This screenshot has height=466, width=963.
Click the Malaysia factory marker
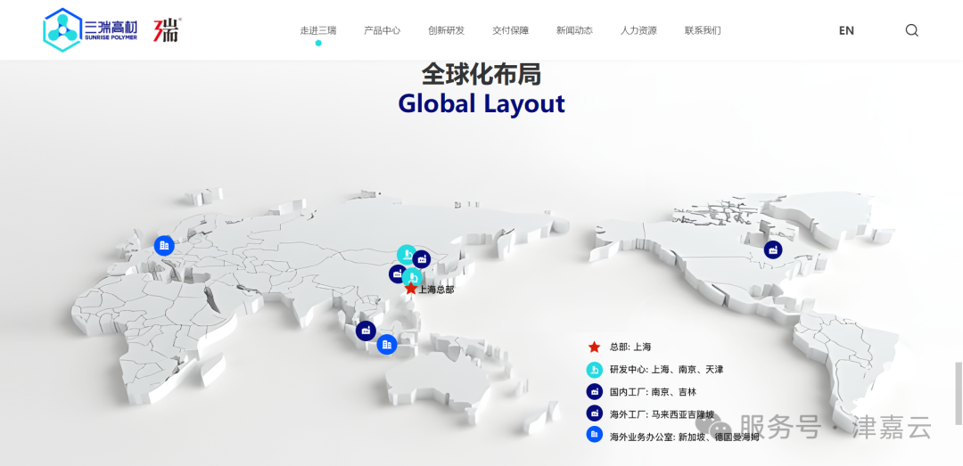[x=366, y=331]
